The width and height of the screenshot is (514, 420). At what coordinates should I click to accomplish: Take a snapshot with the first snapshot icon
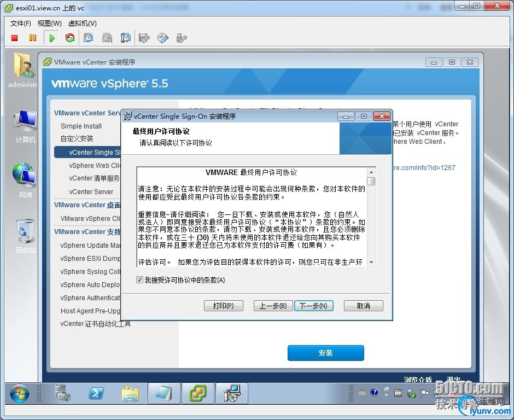click(88, 38)
